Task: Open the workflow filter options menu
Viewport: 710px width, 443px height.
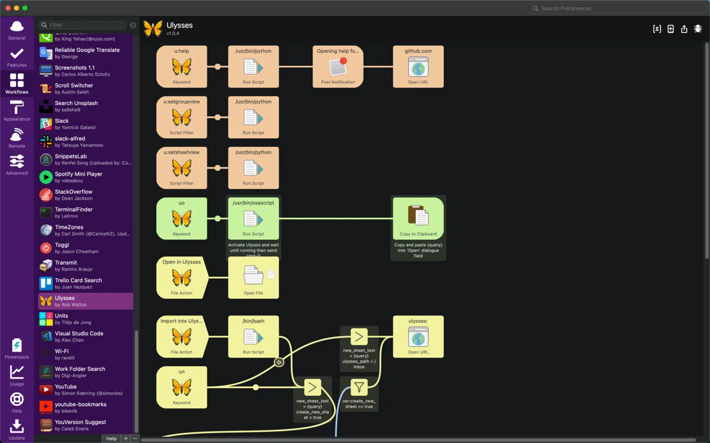Action: click(133, 25)
